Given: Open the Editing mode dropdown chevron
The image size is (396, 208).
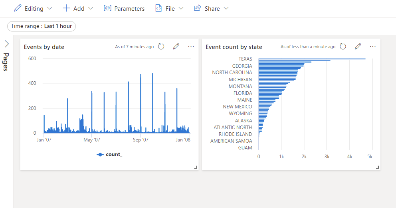Looking at the screenshot, I should click(50, 8).
